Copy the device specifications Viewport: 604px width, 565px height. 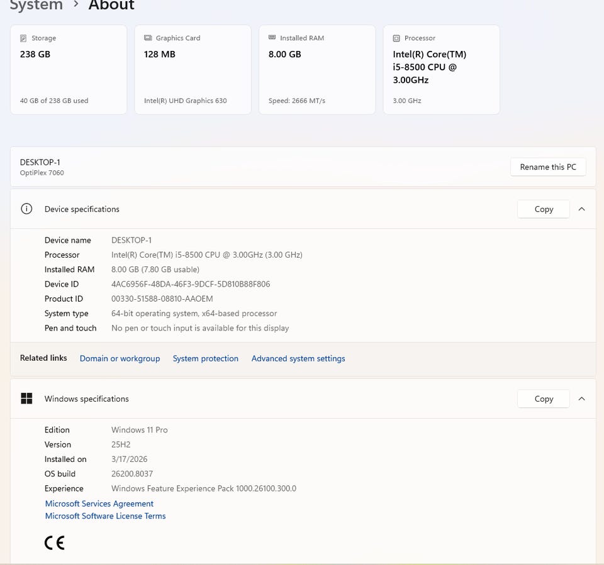pos(544,209)
